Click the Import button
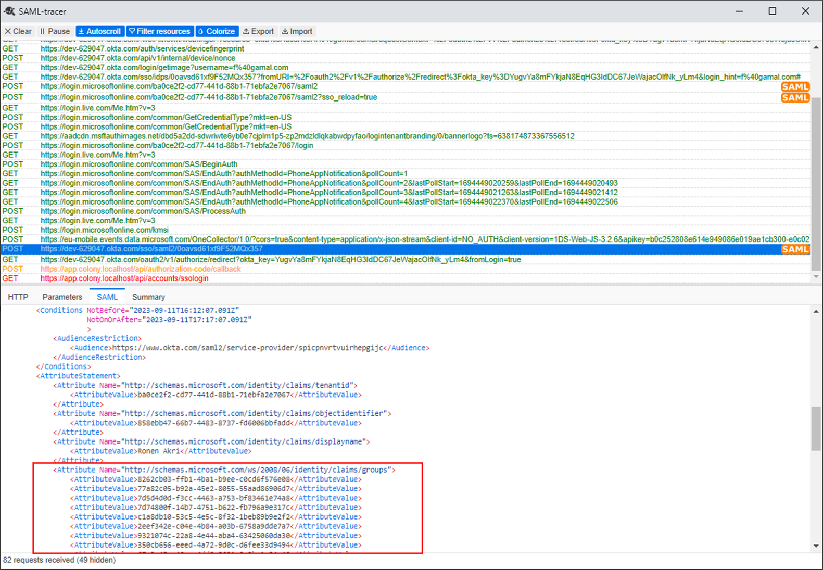The image size is (823, 570). [x=297, y=31]
